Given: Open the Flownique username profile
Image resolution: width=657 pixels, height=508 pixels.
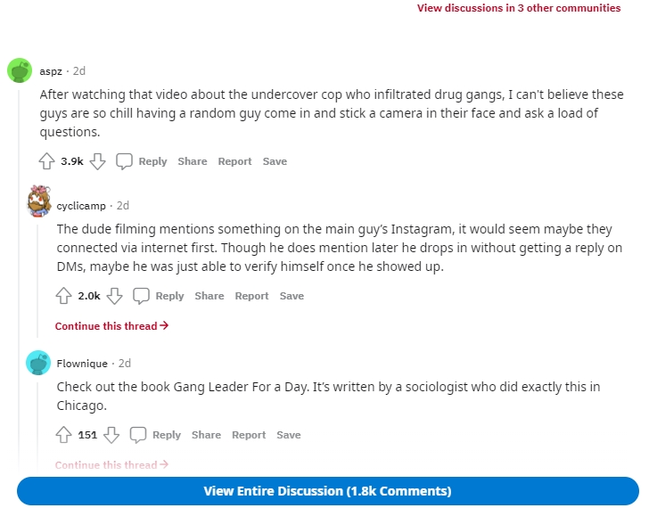Looking at the screenshot, I should [82, 364].
